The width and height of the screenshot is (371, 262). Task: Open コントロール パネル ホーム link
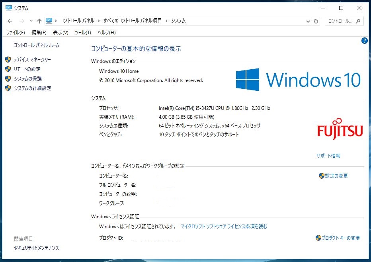37,45
